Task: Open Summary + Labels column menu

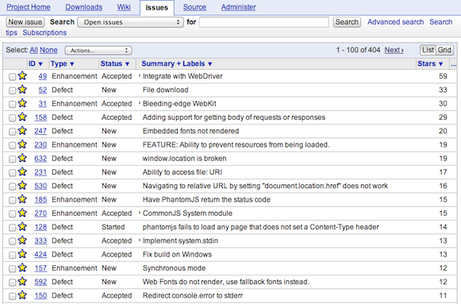Action: point(176,63)
